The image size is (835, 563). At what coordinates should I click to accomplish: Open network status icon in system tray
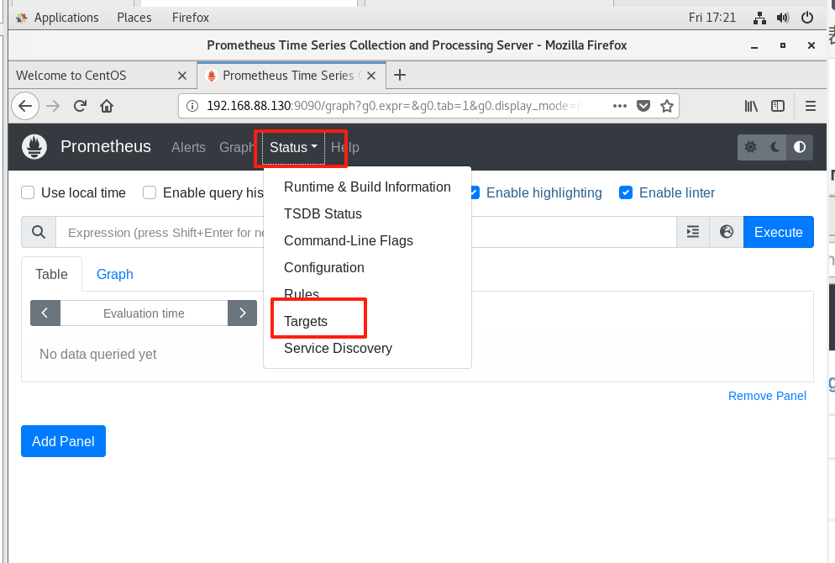(759, 18)
